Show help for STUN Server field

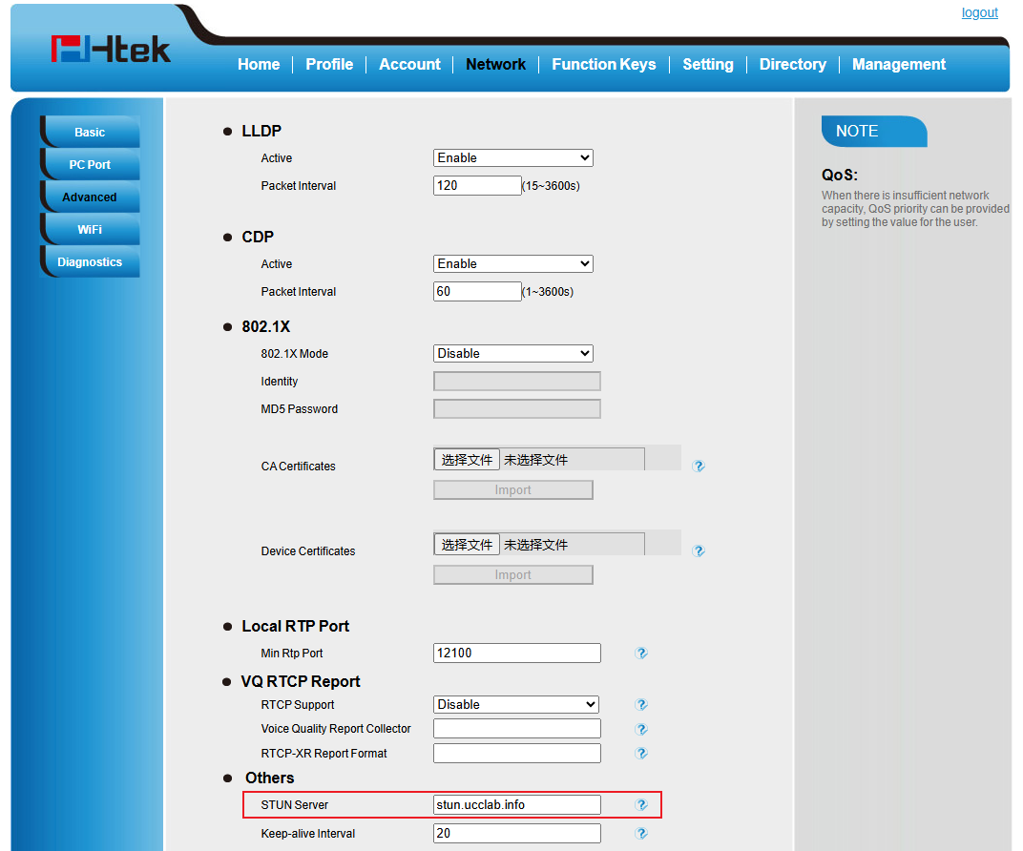coord(641,805)
